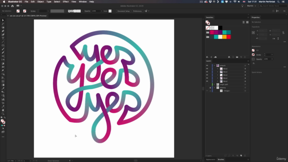Click the Home icon

(12, 6)
